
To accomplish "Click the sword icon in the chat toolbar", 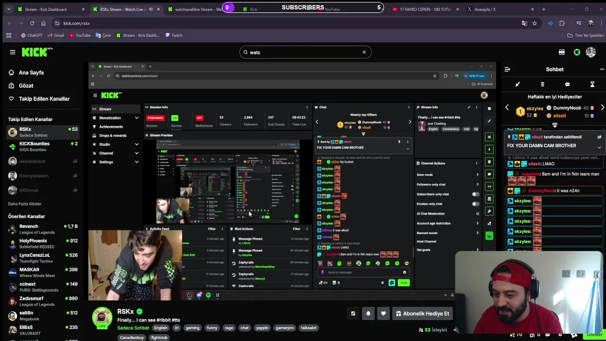I will (x=517, y=84).
